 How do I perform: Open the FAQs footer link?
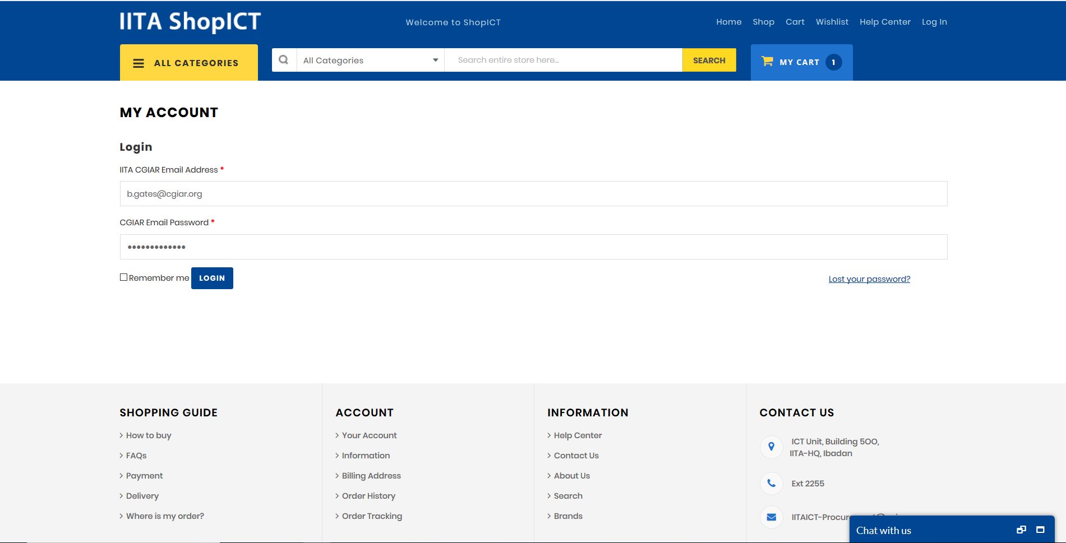point(136,456)
